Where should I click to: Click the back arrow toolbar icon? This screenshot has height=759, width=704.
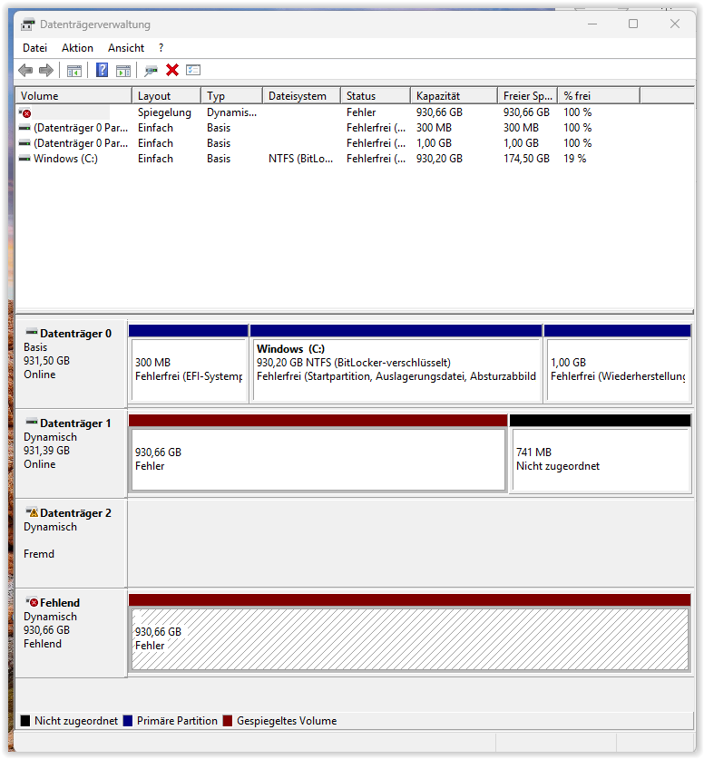point(25,71)
